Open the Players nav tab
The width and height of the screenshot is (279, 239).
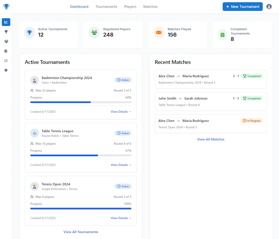coord(130,7)
